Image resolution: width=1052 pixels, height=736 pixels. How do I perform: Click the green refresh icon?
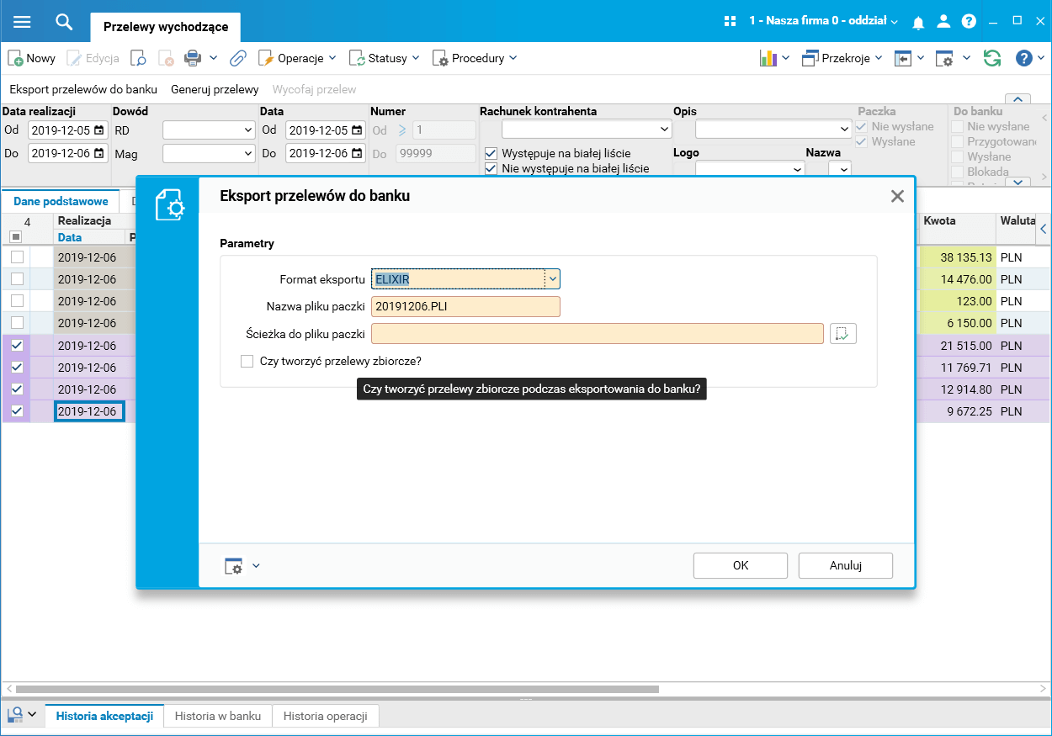(x=992, y=58)
